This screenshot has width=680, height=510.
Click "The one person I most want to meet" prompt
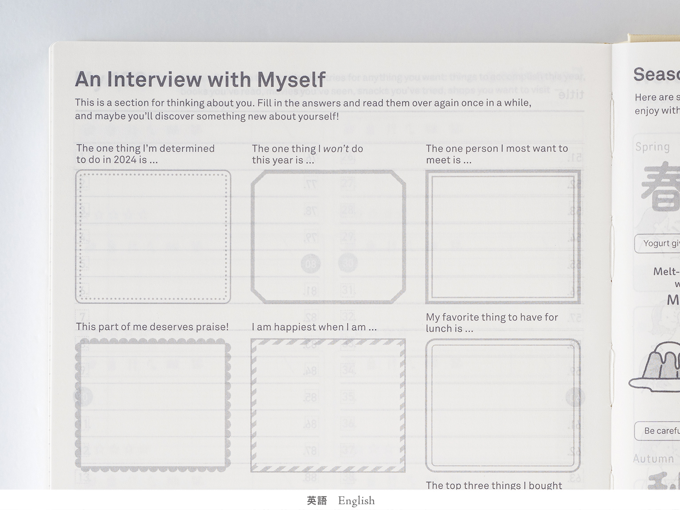click(x=496, y=154)
